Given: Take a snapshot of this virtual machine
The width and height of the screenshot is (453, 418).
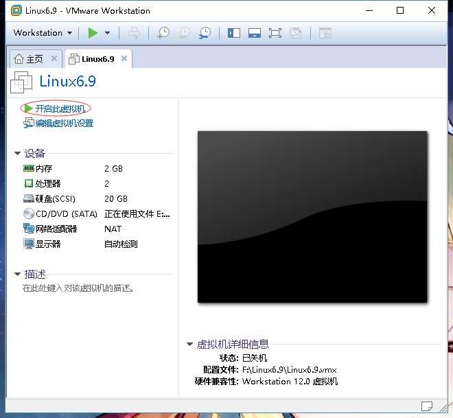Looking at the screenshot, I should click(163, 33).
